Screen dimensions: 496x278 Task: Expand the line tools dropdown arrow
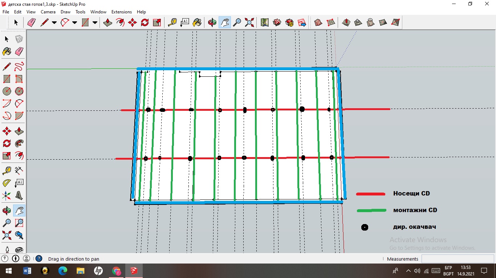tap(54, 22)
